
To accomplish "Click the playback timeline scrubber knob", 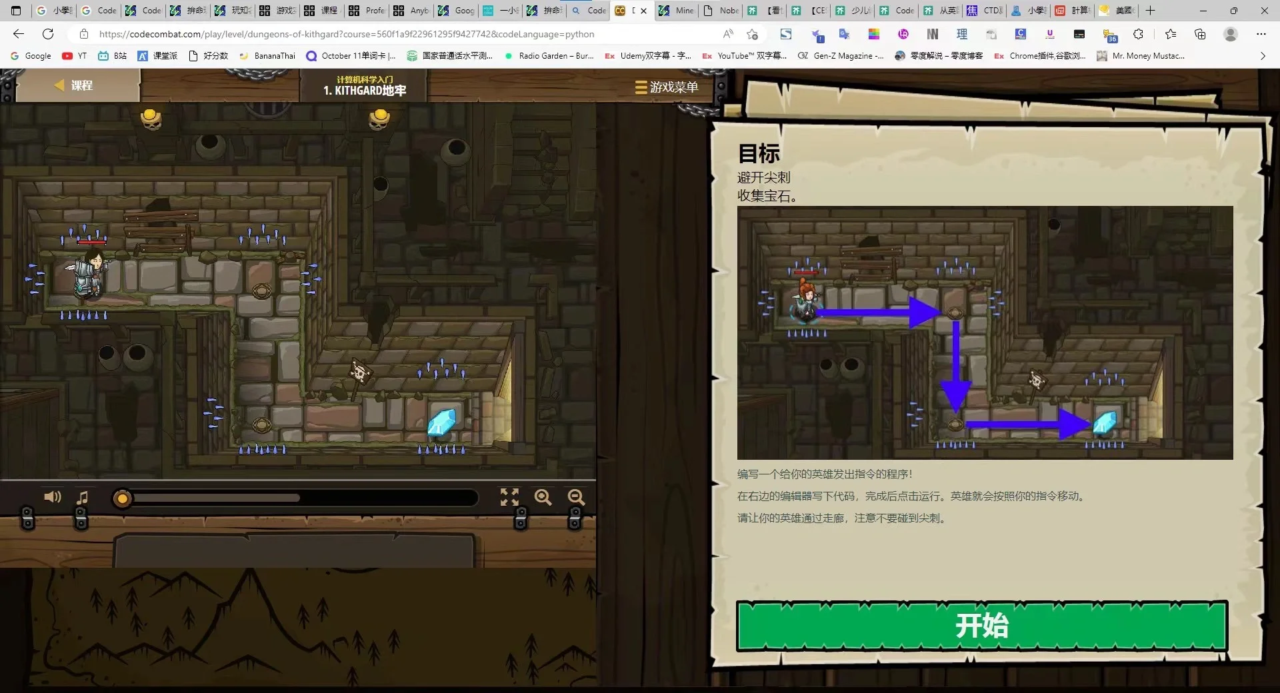I will pos(122,498).
